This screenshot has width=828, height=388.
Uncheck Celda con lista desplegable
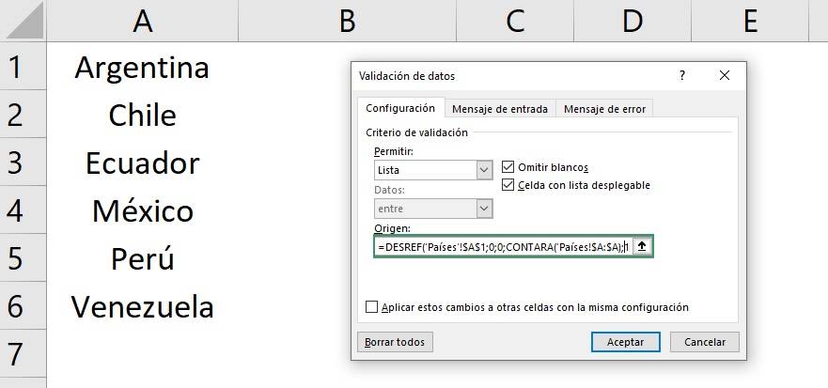point(508,185)
